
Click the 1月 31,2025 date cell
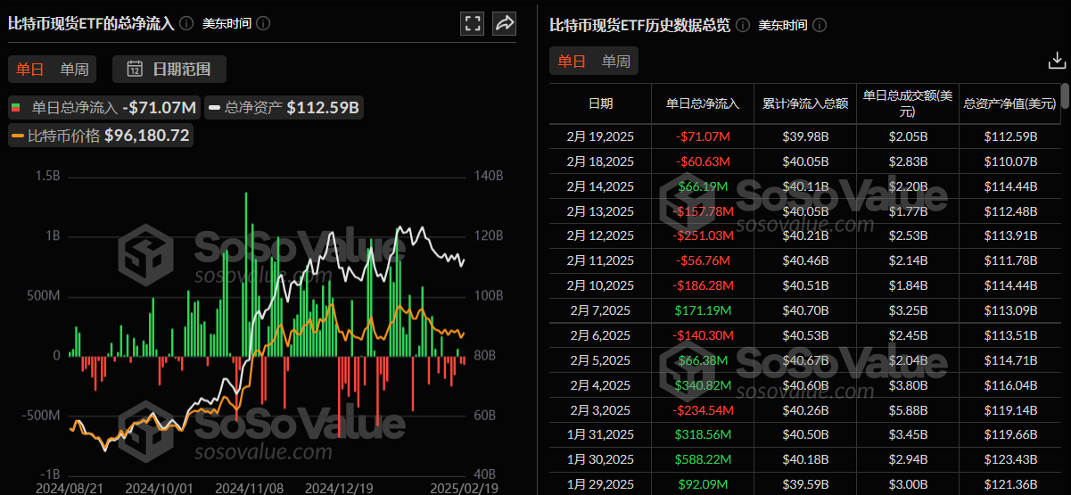click(600, 434)
